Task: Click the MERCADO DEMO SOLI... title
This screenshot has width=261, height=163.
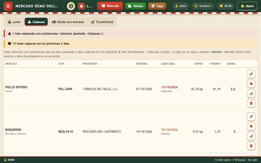Action: [36, 6]
